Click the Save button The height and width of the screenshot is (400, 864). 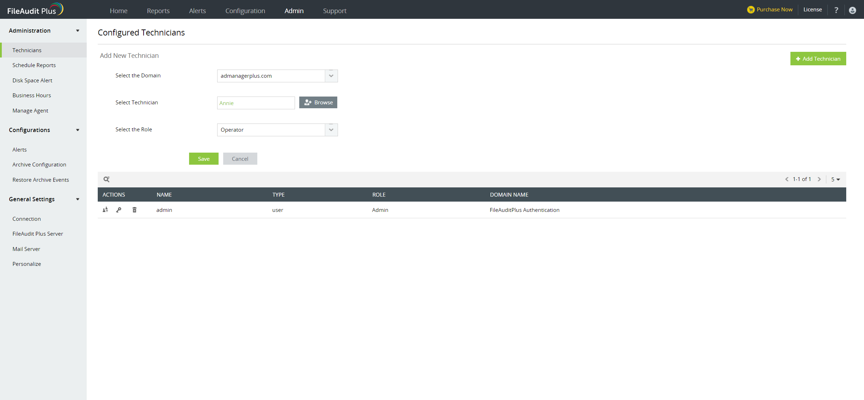[204, 159]
